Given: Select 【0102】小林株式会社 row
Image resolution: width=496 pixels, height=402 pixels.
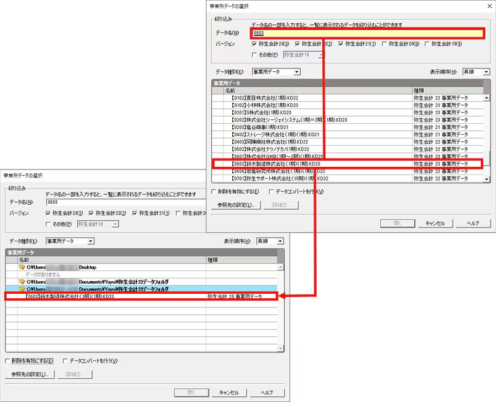Looking at the screenshot, I should tap(348, 105).
